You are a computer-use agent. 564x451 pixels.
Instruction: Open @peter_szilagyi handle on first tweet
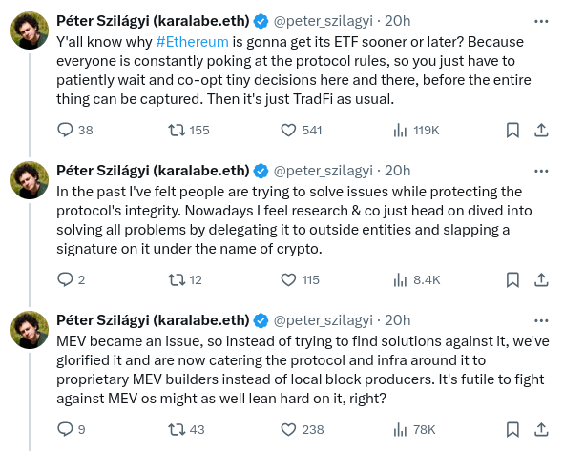tap(323, 21)
